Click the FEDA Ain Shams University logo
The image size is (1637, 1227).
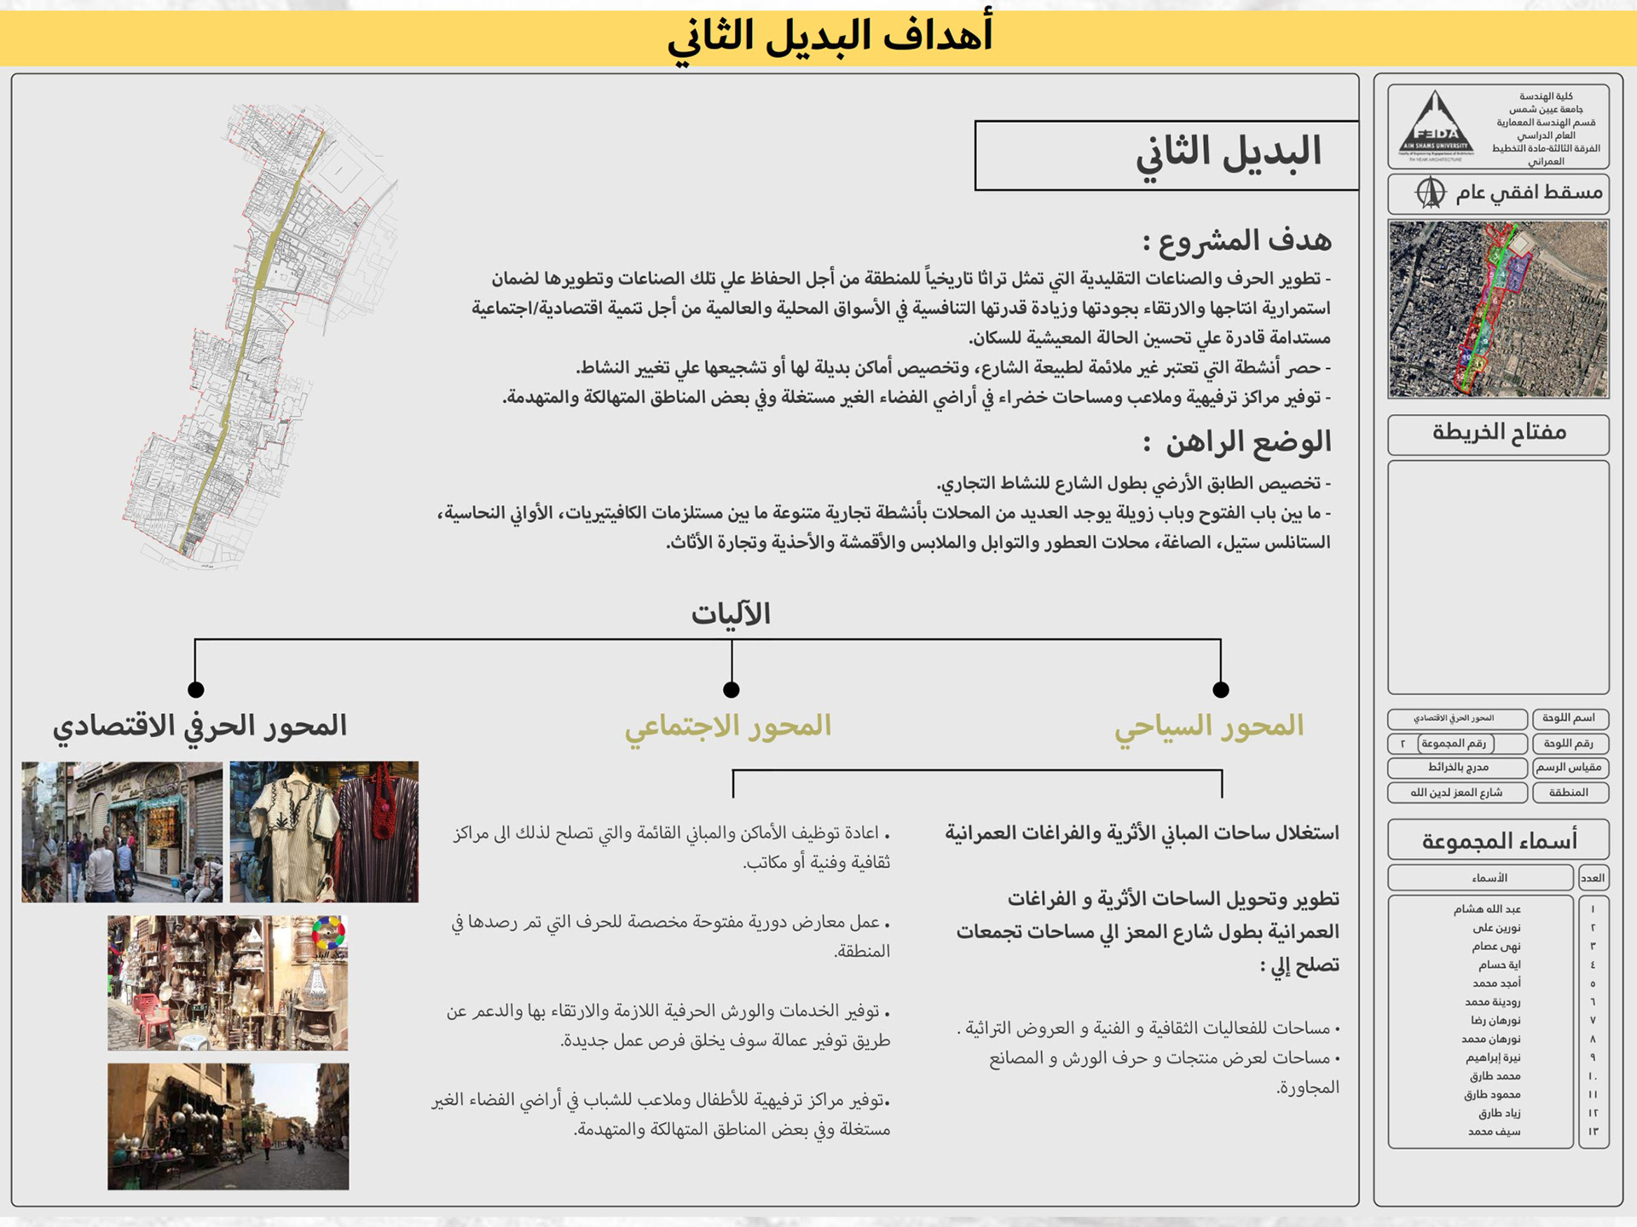[1436, 126]
